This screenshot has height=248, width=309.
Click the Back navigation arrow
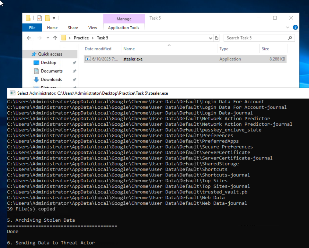pyautogui.click(x=29, y=38)
